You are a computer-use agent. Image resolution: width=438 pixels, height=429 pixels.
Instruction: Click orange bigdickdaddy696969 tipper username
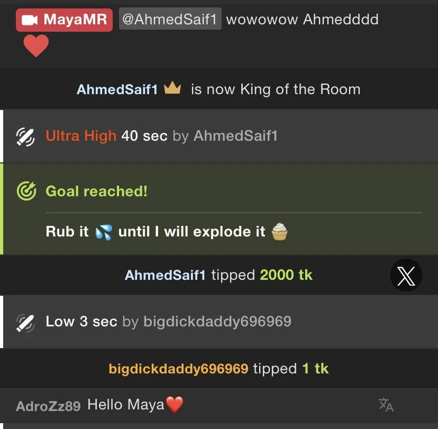tap(178, 369)
